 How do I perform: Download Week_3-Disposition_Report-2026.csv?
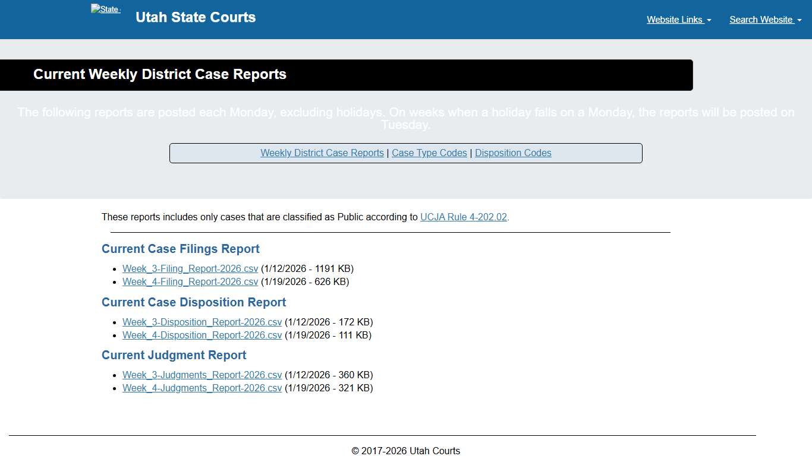(x=202, y=322)
